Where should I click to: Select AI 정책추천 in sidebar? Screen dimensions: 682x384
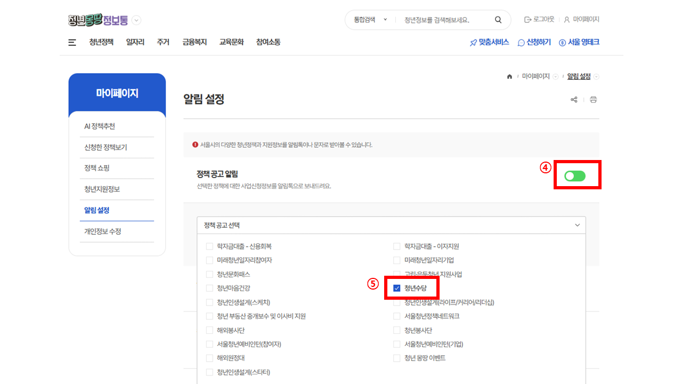point(117,126)
